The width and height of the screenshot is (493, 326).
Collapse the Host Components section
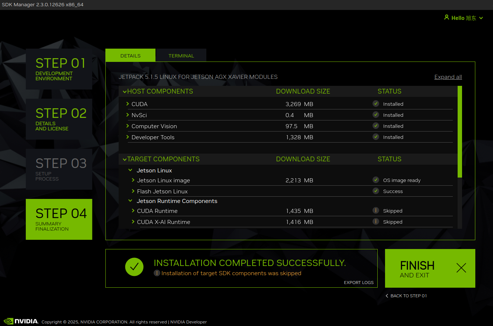pyautogui.click(x=125, y=91)
